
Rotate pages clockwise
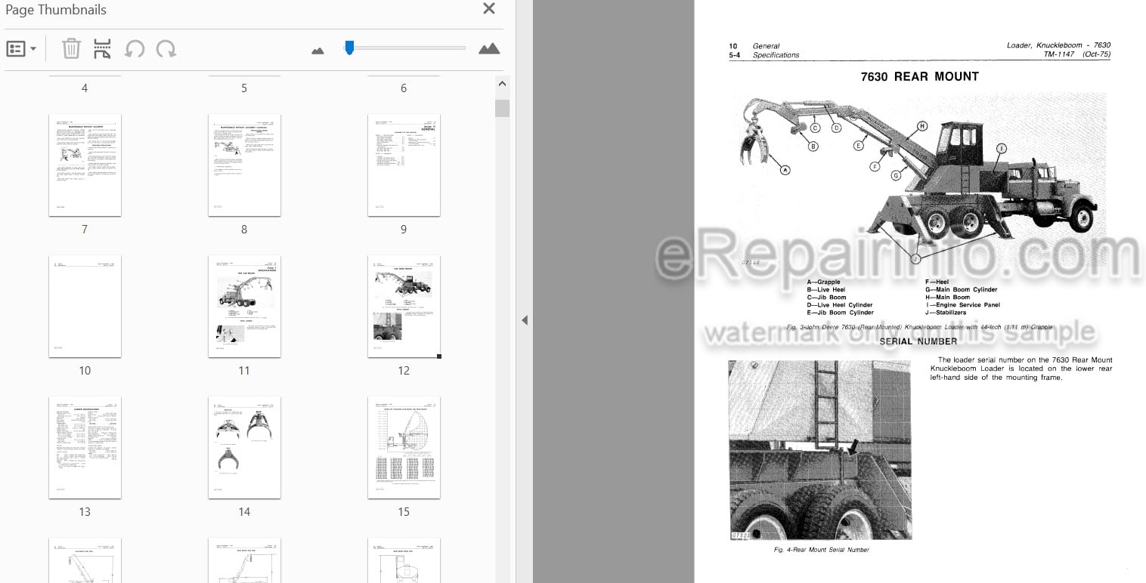[x=166, y=49]
